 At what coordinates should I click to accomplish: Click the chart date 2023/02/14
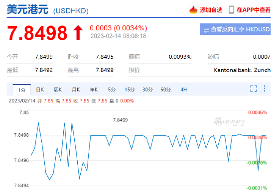[x=22, y=101]
